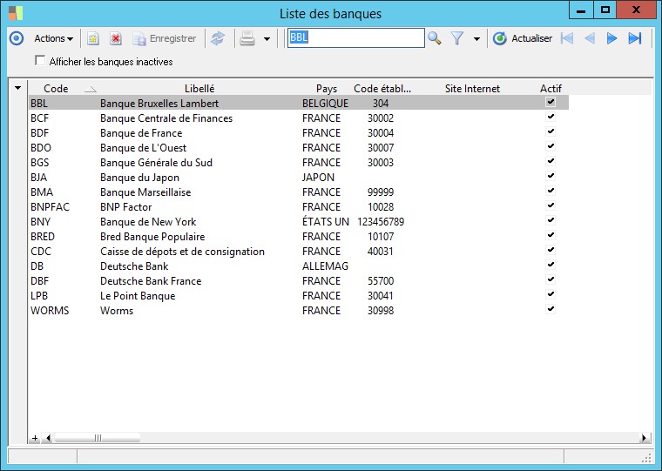
Task: Click the blue circle icon left of Actions
Action: coord(16,38)
